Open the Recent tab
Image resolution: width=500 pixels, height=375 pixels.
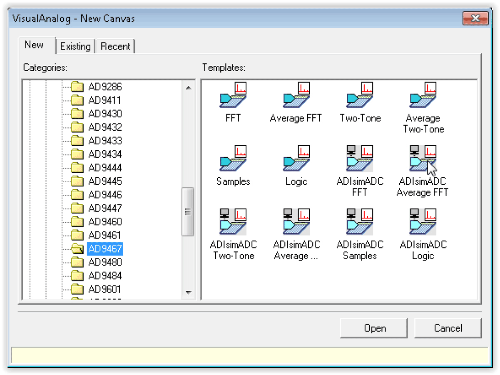pos(115,46)
